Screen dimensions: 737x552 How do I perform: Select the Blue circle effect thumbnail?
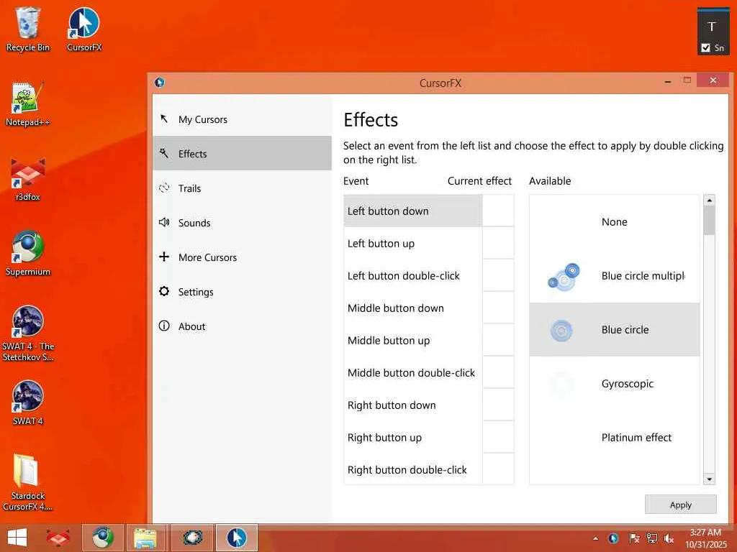click(x=561, y=331)
